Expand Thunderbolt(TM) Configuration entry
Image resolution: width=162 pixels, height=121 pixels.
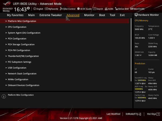[x=23, y=56]
